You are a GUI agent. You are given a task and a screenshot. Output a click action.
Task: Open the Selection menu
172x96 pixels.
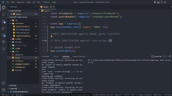[x=20, y=2]
